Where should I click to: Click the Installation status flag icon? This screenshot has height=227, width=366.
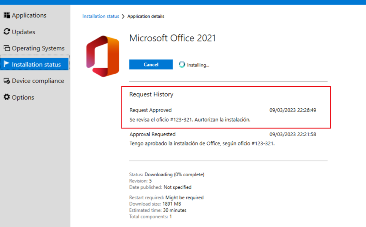point(6,64)
